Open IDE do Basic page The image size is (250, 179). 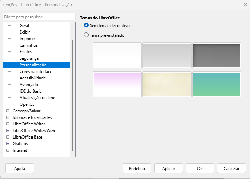31,91
